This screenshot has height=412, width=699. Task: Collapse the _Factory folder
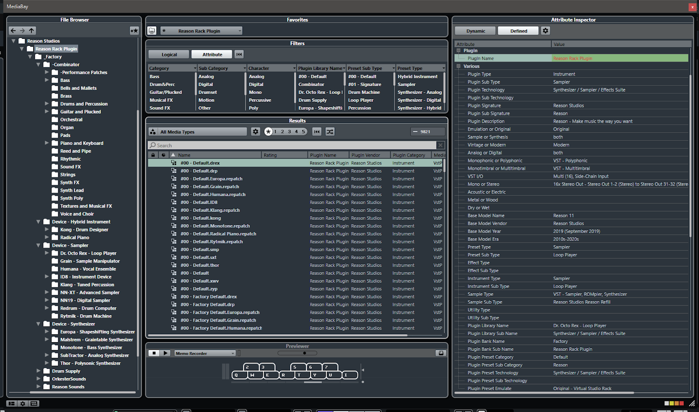[x=30, y=57]
